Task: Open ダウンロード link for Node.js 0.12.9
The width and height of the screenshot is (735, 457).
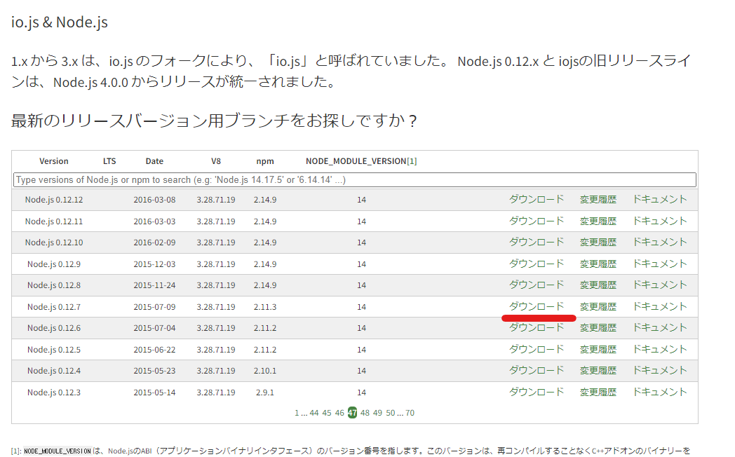Action: point(537,264)
